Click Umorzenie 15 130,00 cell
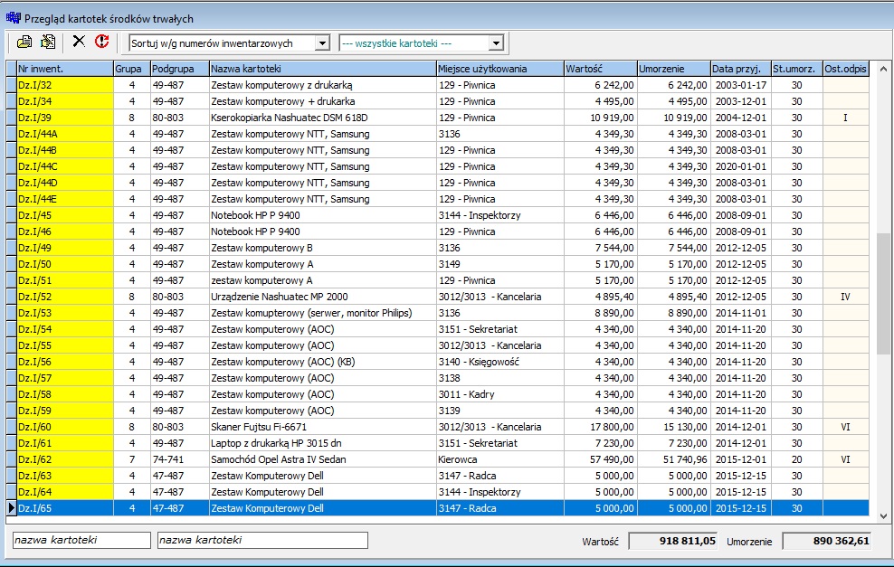Image resolution: width=894 pixels, height=567 pixels. point(674,427)
